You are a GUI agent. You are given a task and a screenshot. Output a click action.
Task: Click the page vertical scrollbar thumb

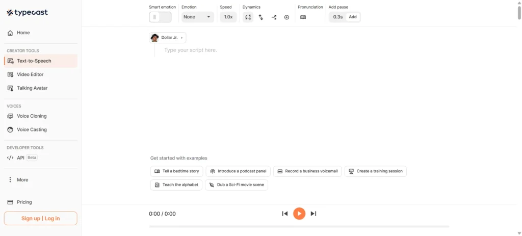[x=519, y=12]
